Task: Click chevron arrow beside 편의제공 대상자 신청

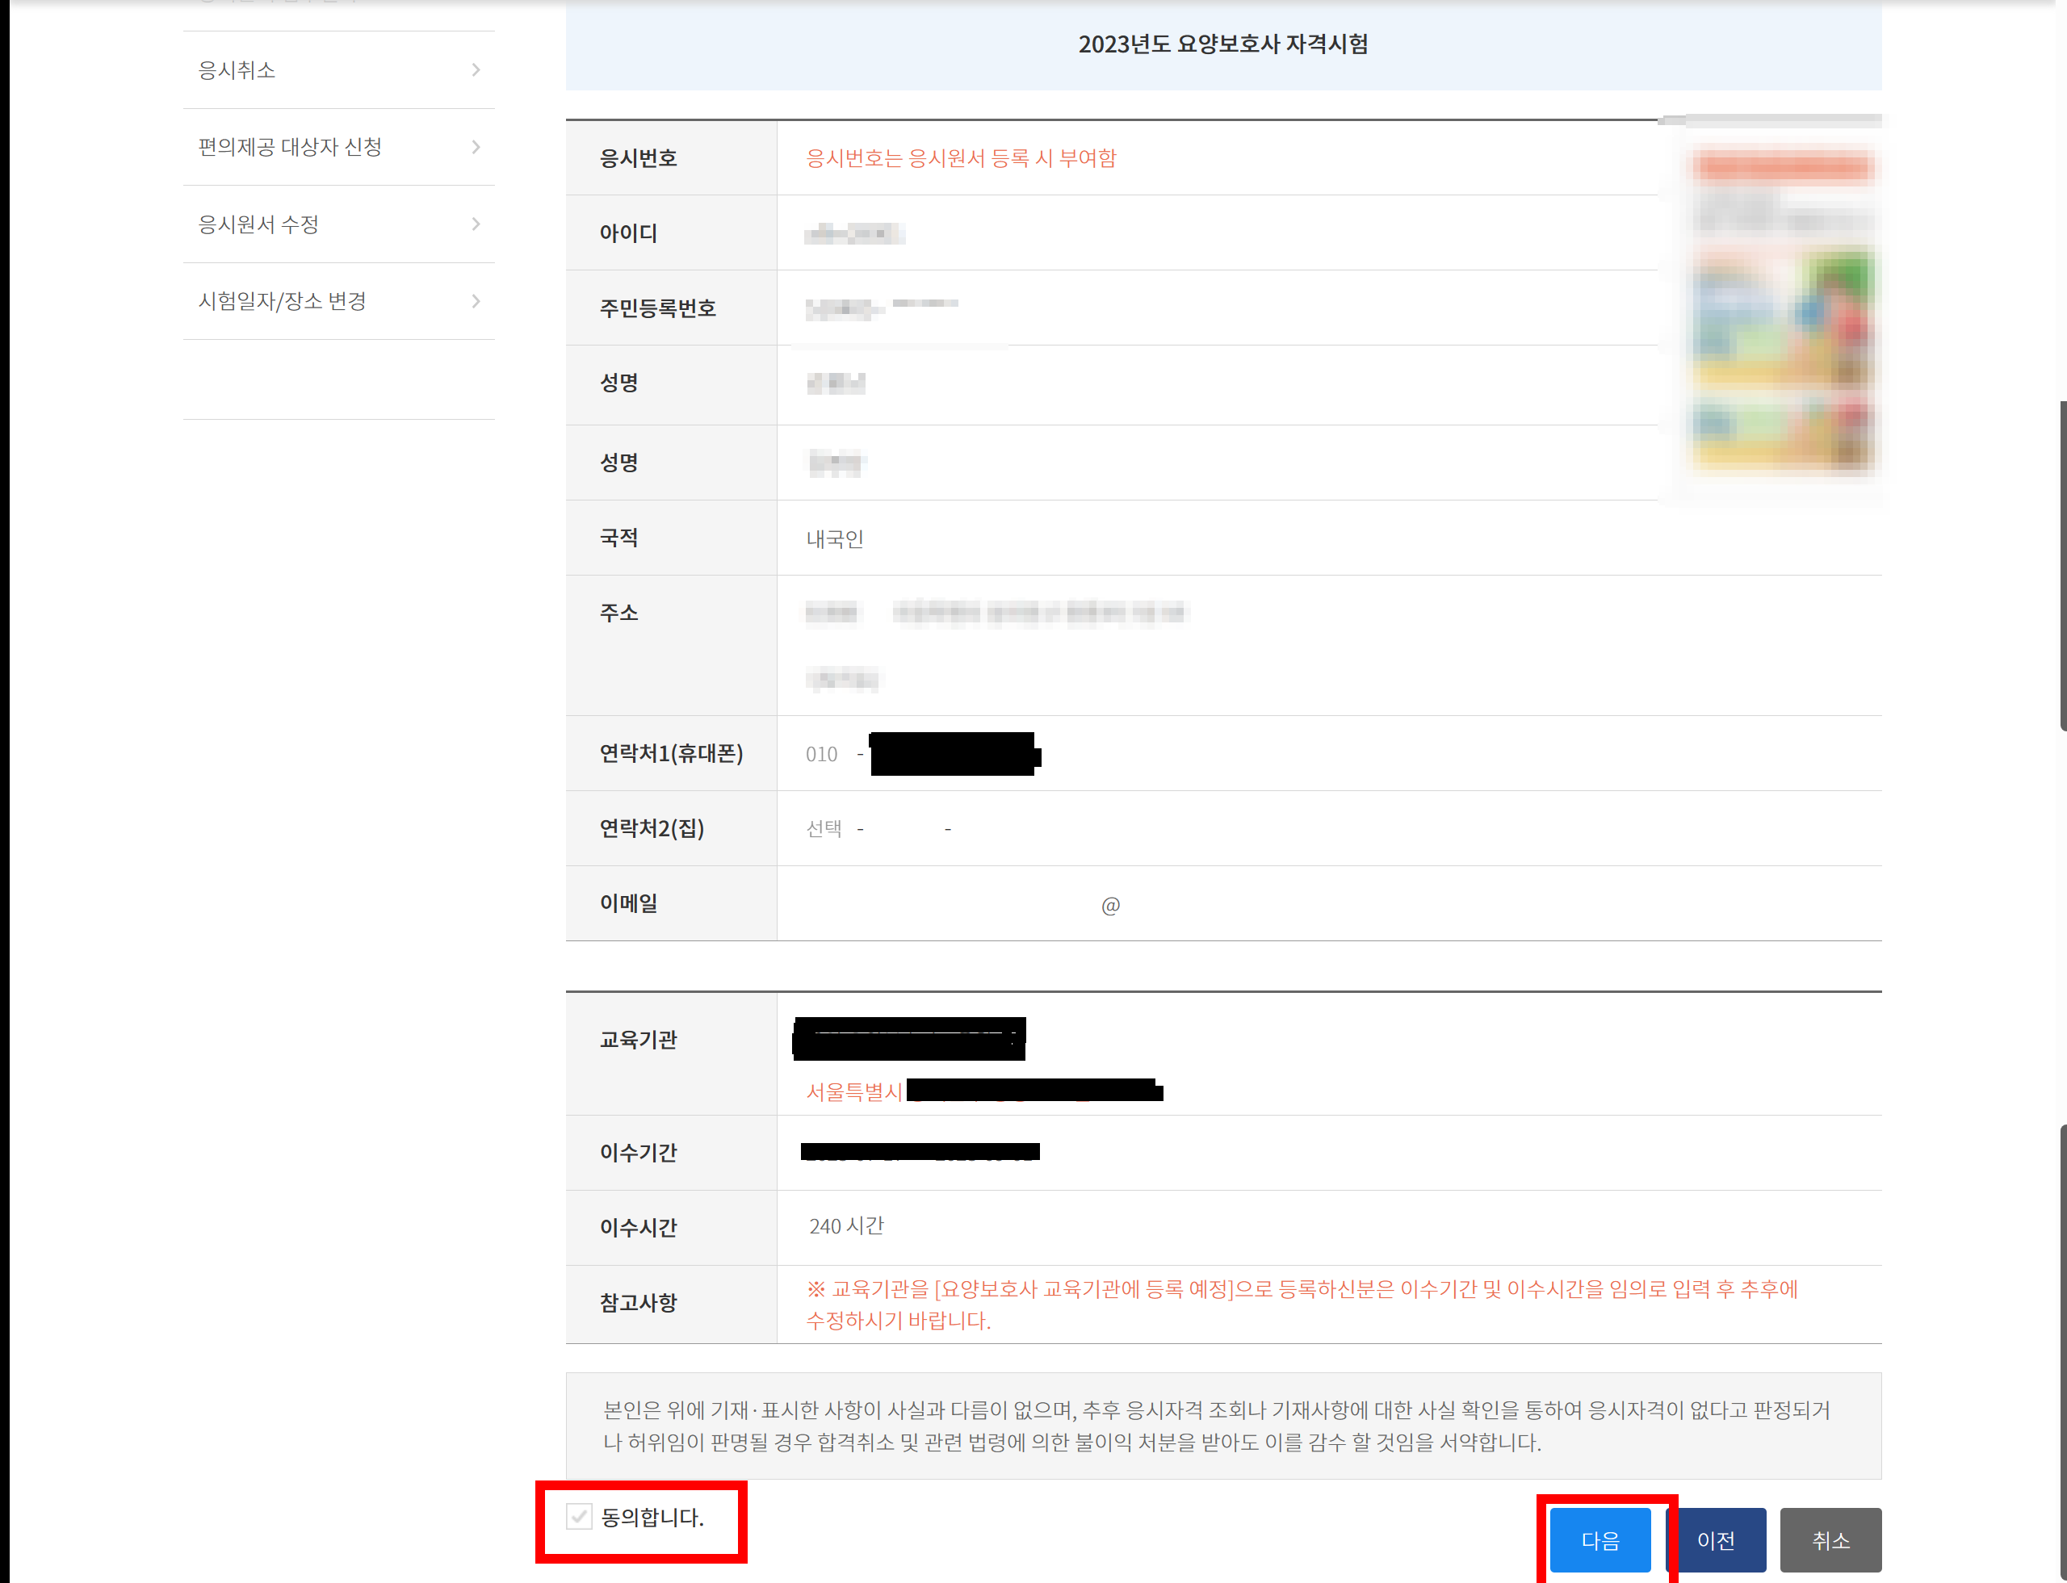Action: pos(476,147)
